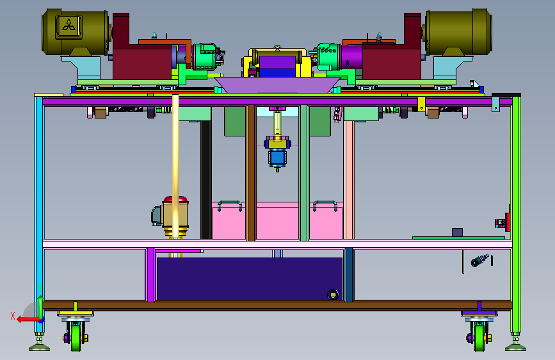Select the right caster wheel

pyautogui.click(x=479, y=338)
